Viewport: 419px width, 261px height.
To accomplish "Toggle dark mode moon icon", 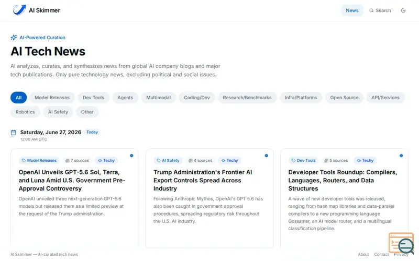I will pos(403,10).
